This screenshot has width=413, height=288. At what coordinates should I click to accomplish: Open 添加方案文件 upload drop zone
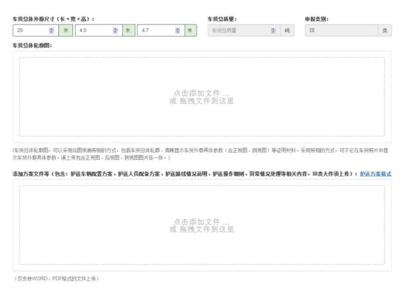pos(202,225)
